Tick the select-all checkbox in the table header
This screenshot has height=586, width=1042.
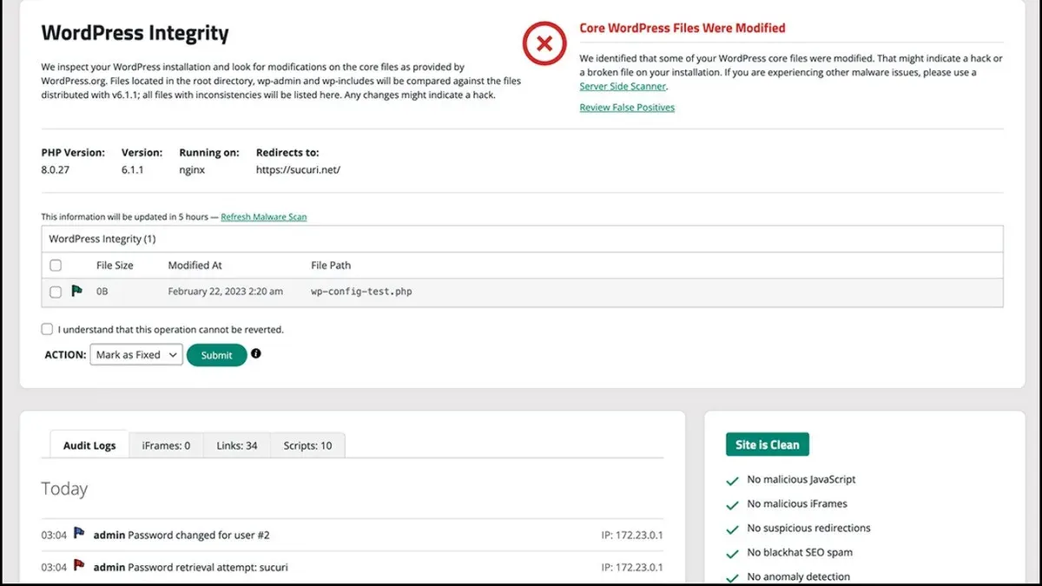click(56, 266)
